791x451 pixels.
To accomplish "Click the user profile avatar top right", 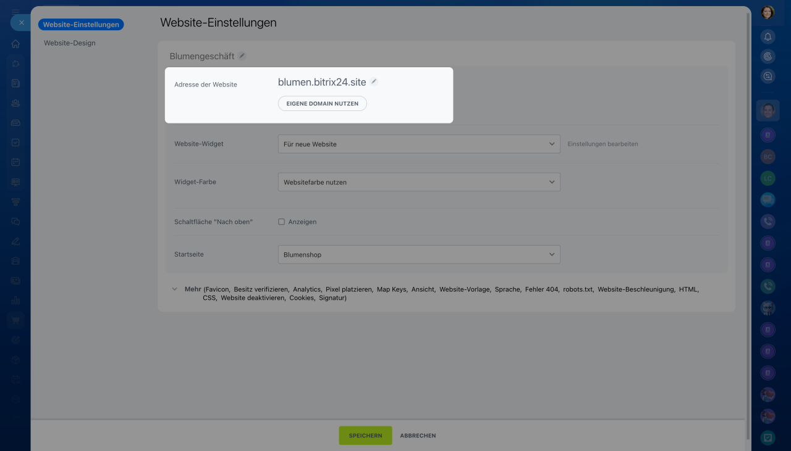I will 768,12.
